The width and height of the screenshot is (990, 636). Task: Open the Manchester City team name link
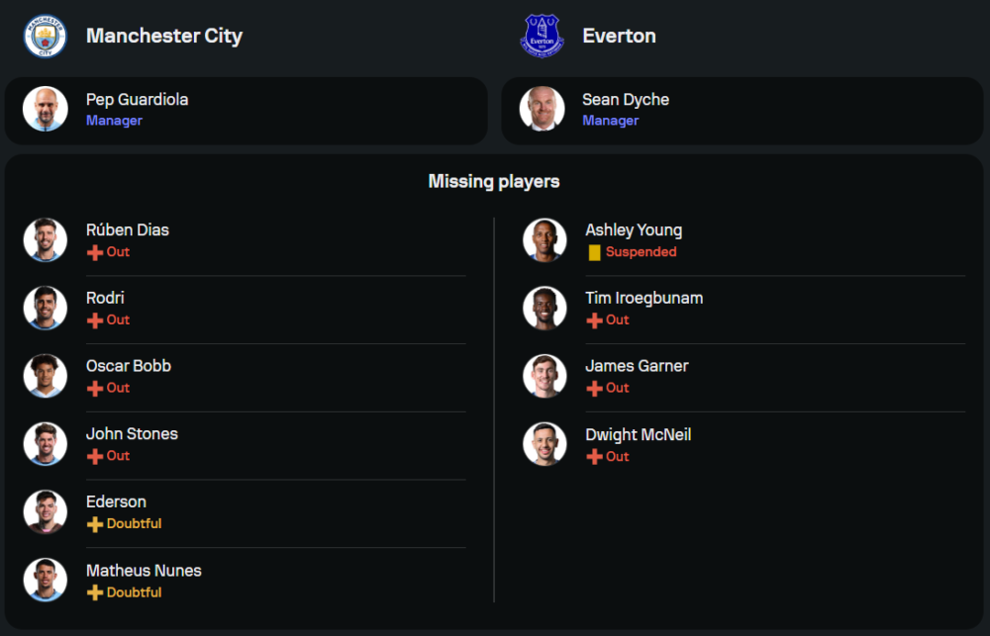point(164,36)
